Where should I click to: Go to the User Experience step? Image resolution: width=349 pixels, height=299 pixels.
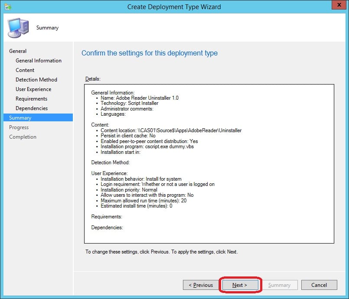[33, 89]
